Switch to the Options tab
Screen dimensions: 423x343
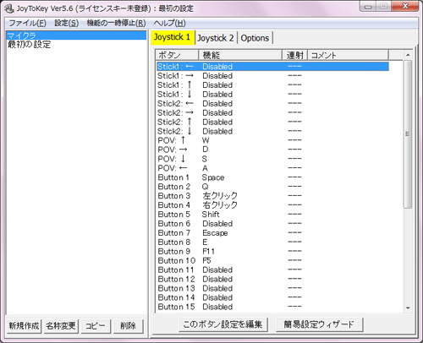(x=255, y=38)
